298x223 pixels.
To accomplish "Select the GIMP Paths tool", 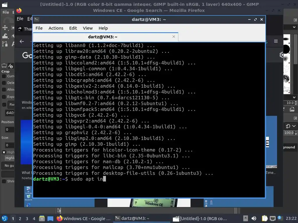I will 5,44.
